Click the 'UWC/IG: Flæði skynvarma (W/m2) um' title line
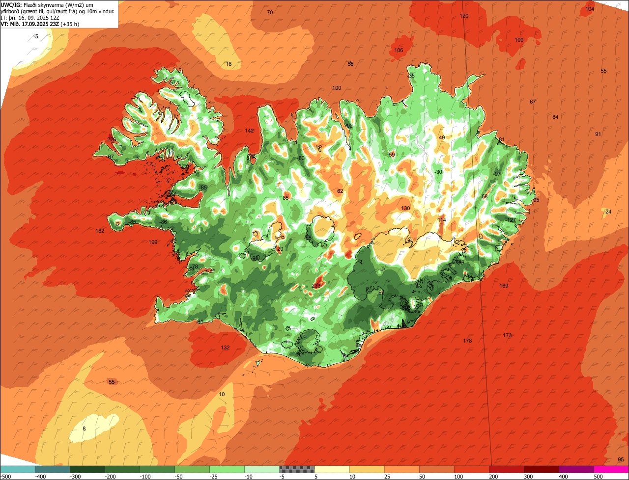The image size is (629, 480). point(47,5)
